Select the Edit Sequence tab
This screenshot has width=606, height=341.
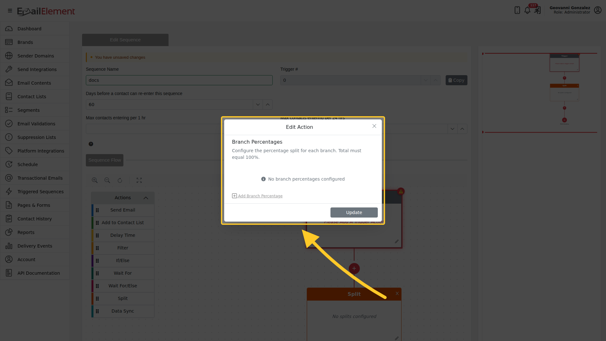(125, 40)
